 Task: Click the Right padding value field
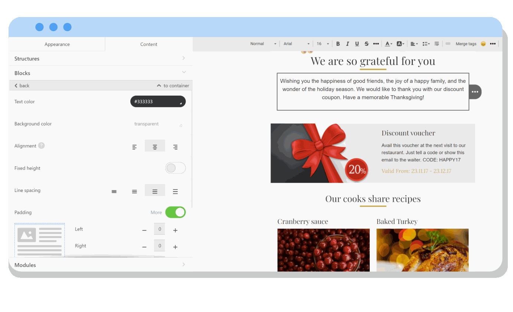click(160, 246)
